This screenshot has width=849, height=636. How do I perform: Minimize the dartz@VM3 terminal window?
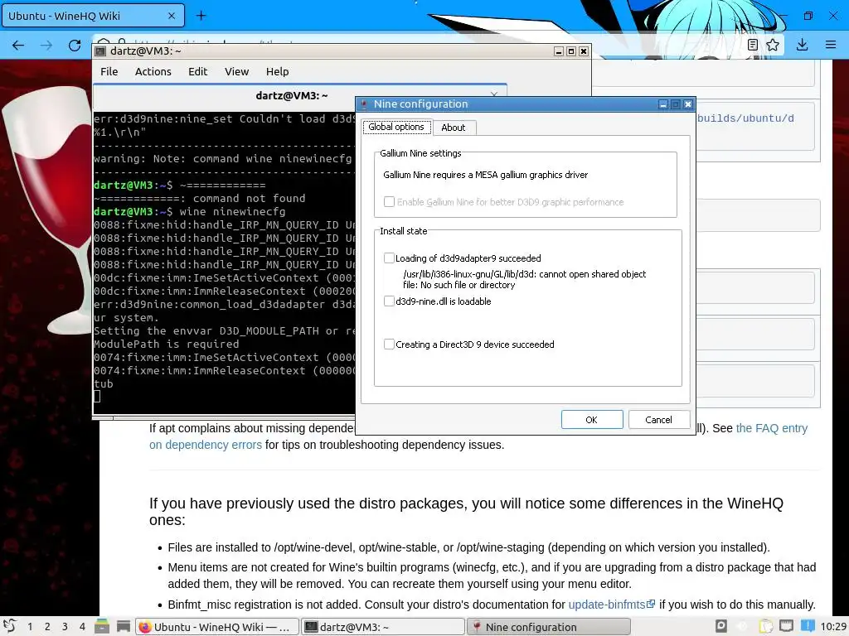559,51
